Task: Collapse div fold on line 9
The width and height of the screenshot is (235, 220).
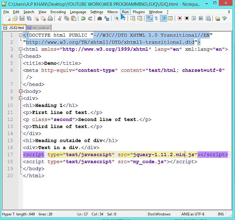Action: pyautogui.click(x=21, y=98)
